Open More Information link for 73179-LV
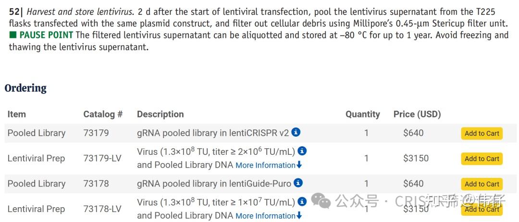 [x=265, y=165]
